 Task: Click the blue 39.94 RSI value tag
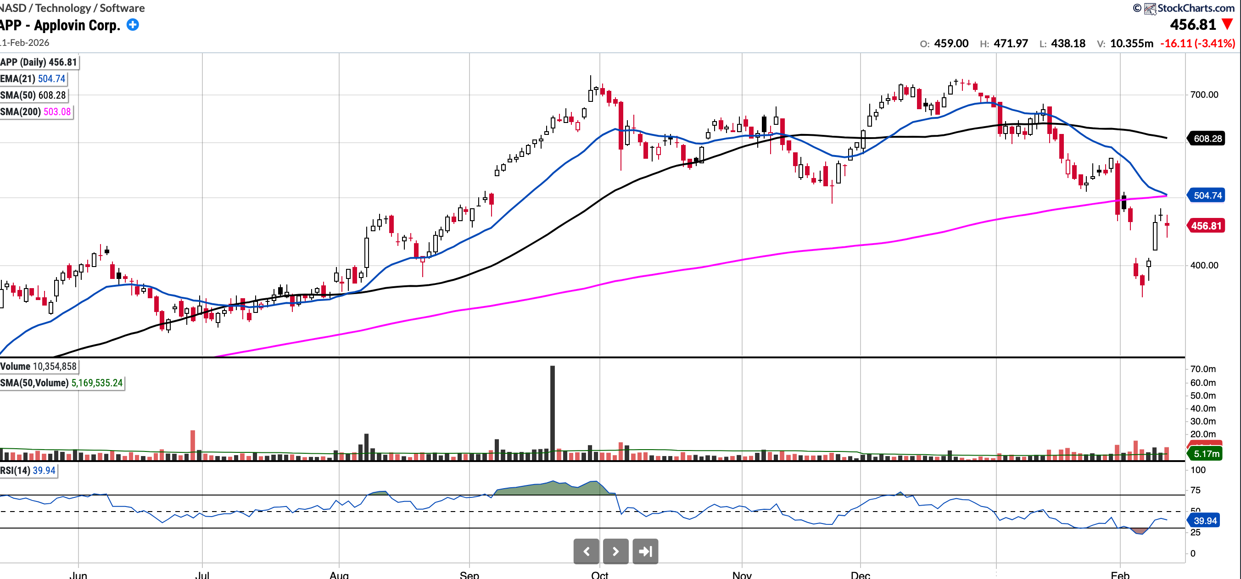(x=1204, y=521)
